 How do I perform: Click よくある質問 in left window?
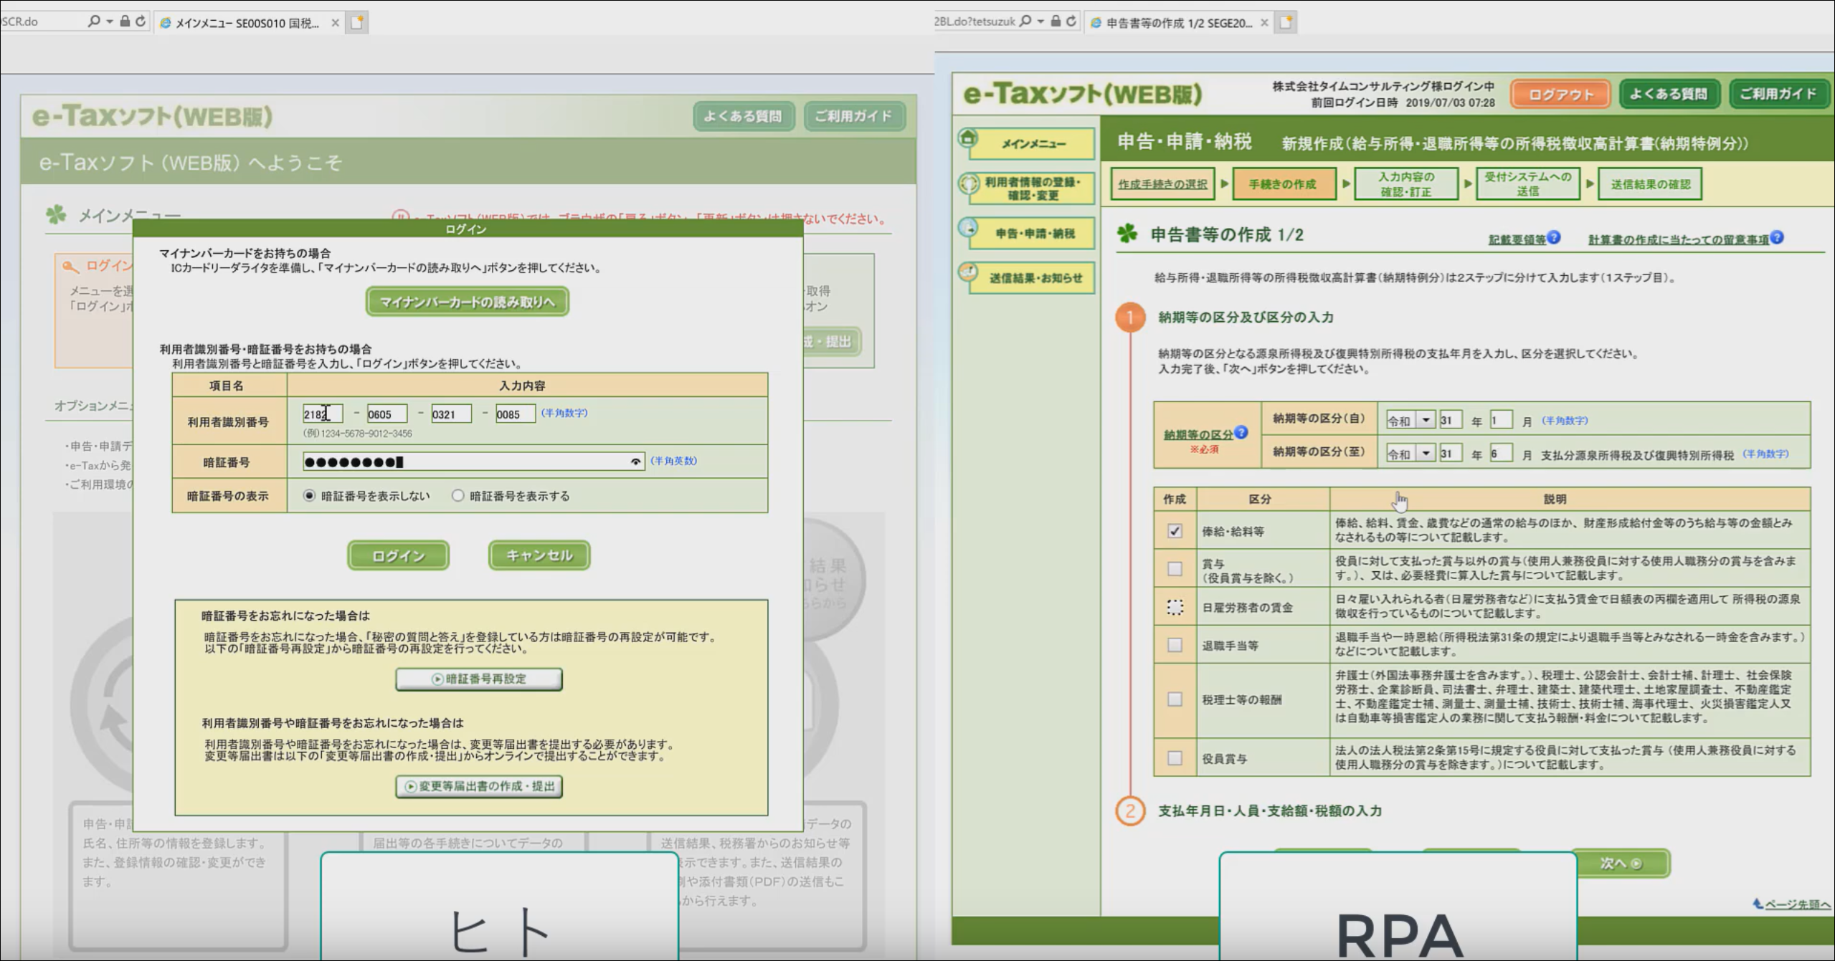tap(743, 116)
